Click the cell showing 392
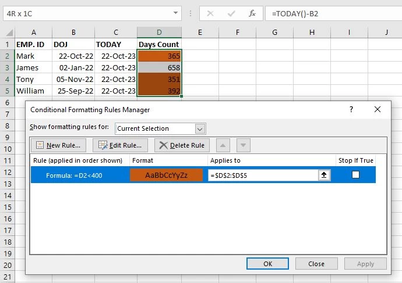402x283 pixels. pos(159,91)
